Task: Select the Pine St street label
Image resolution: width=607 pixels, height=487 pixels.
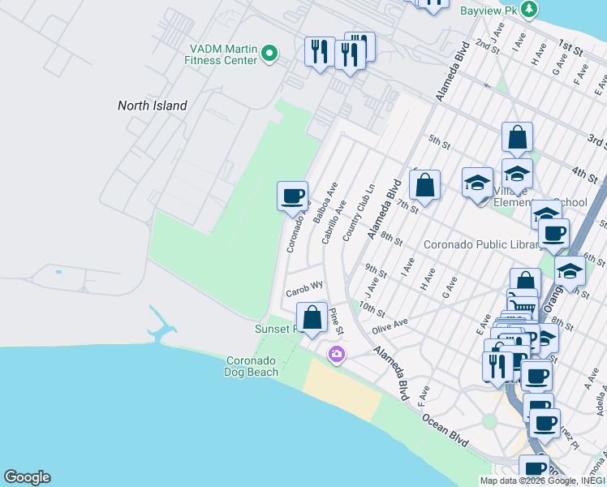Action: (x=336, y=321)
